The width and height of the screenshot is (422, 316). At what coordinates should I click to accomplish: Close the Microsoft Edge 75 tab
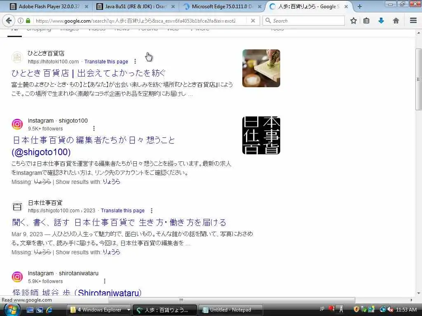[x=259, y=7]
